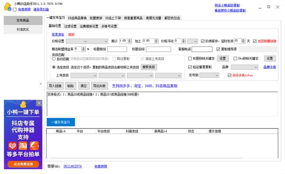Increase the 乘以 multiplier stepper value
The image size is (285, 174).
pyautogui.click(x=130, y=40)
